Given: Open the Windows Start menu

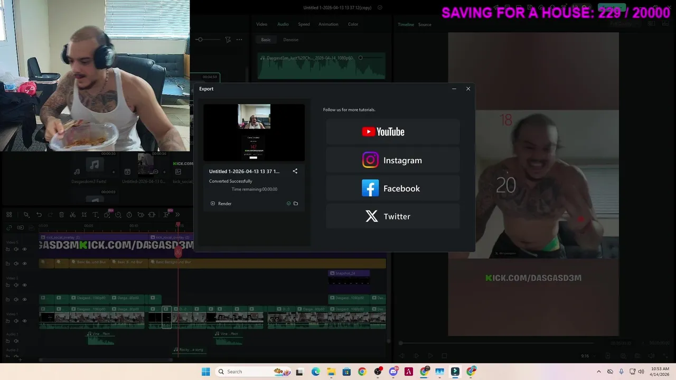Looking at the screenshot, I should click(205, 372).
